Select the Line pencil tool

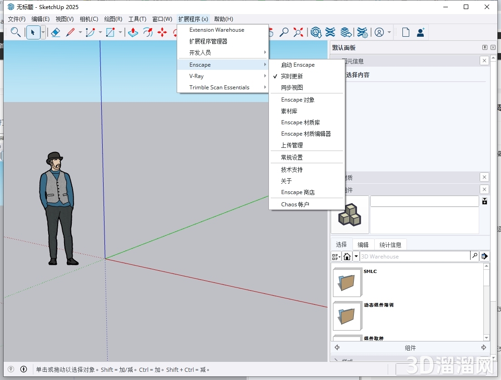pos(70,32)
